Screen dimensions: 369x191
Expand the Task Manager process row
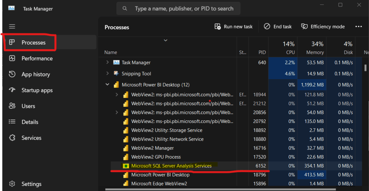[x=107, y=62]
